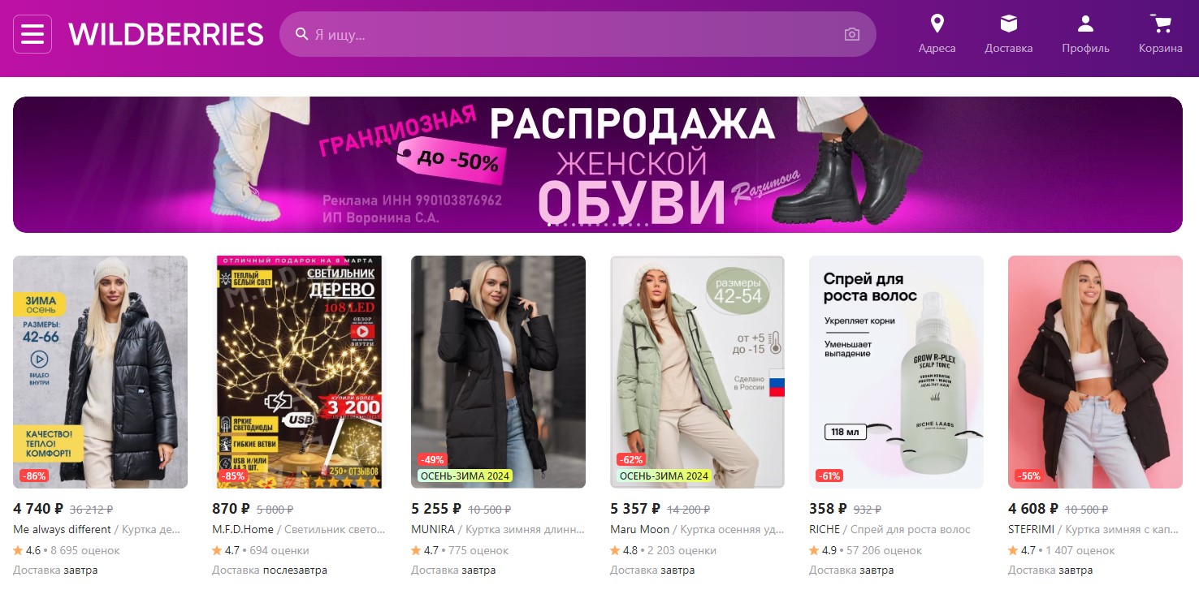The height and width of the screenshot is (594, 1199).
Task: Open the women's shoes sale banner
Action: 598,165
